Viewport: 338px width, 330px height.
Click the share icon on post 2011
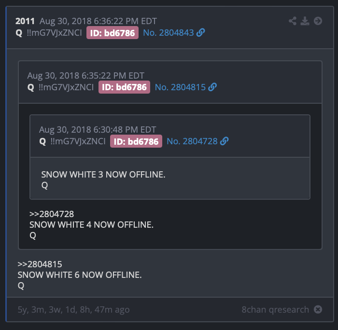[x=293, y=21]
